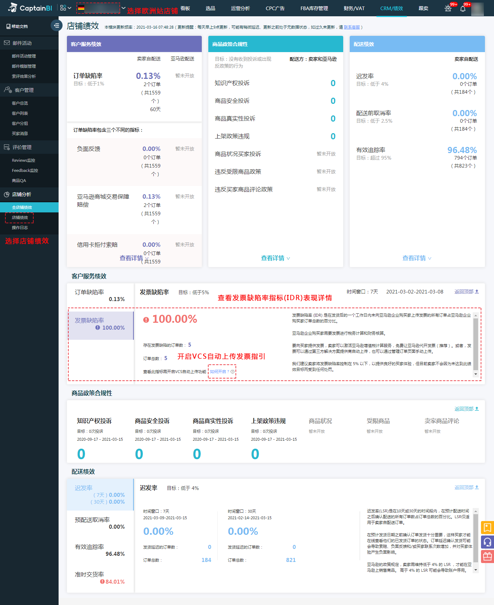494x605 pixels.
Task: Open the headset customer service floating icon
Action: coord(487,542)
